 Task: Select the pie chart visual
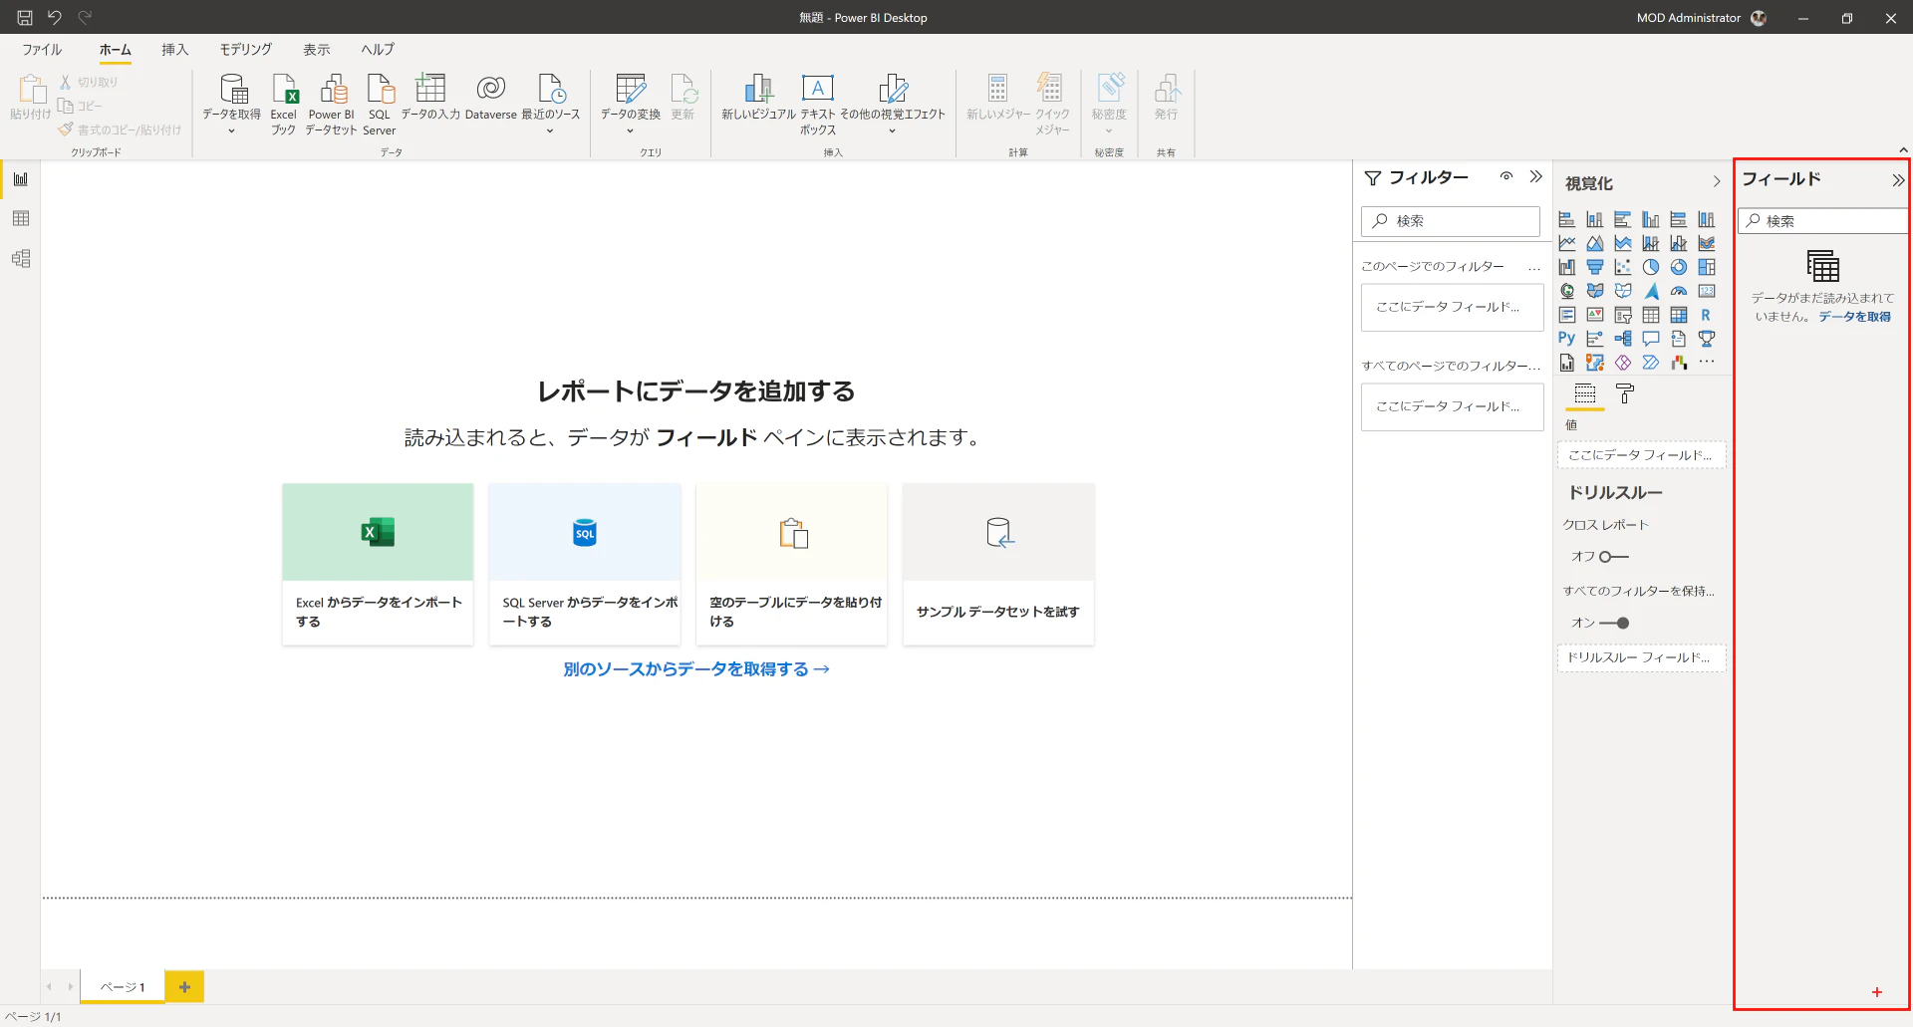[x=1651, y=267]
